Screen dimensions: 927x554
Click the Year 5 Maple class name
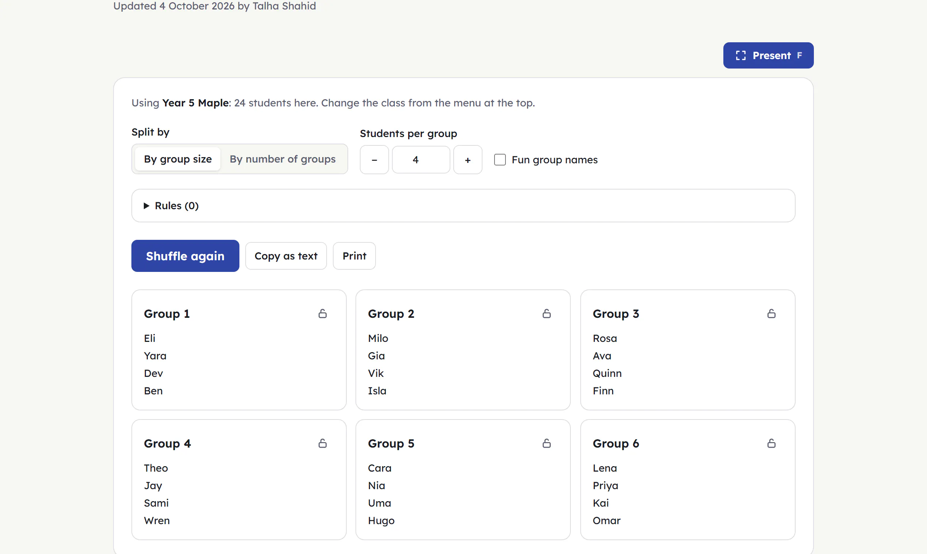coord(196,103)
